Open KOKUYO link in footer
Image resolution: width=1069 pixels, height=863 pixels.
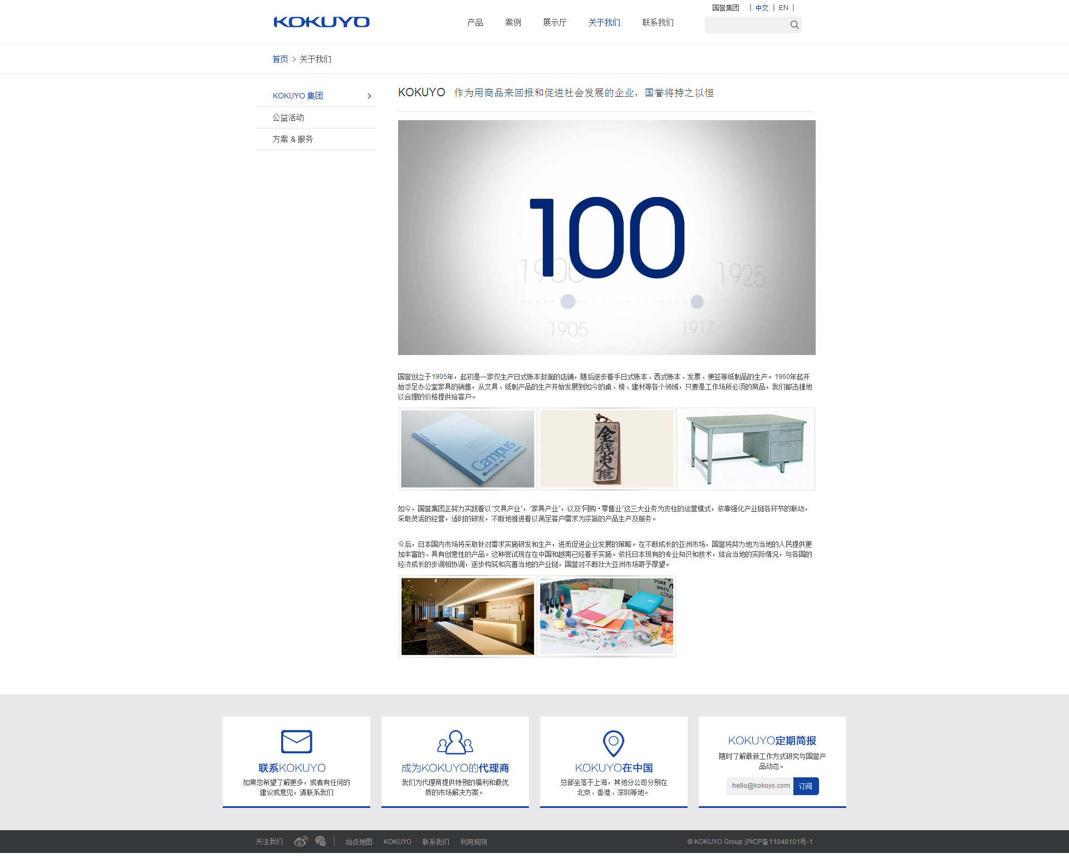coord(397,842)
